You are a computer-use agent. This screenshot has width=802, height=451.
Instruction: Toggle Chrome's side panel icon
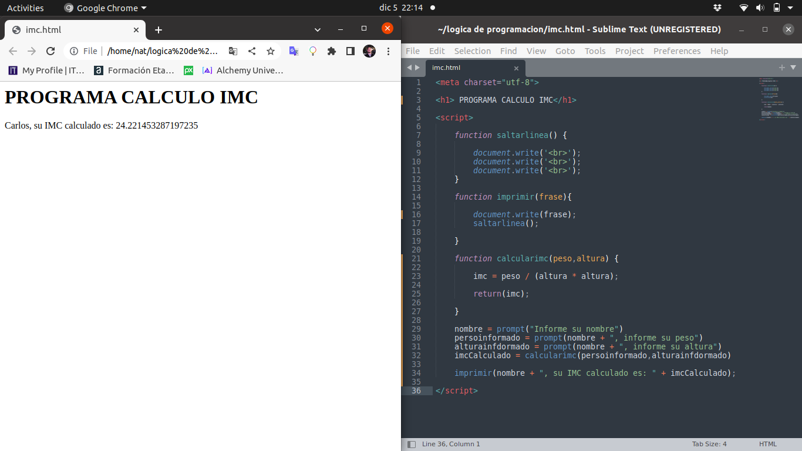[351, 51]
